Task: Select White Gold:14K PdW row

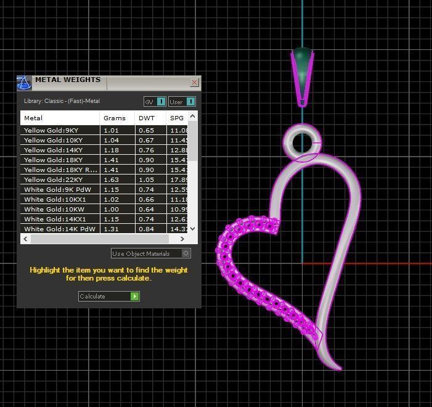Action: point(104,229)
